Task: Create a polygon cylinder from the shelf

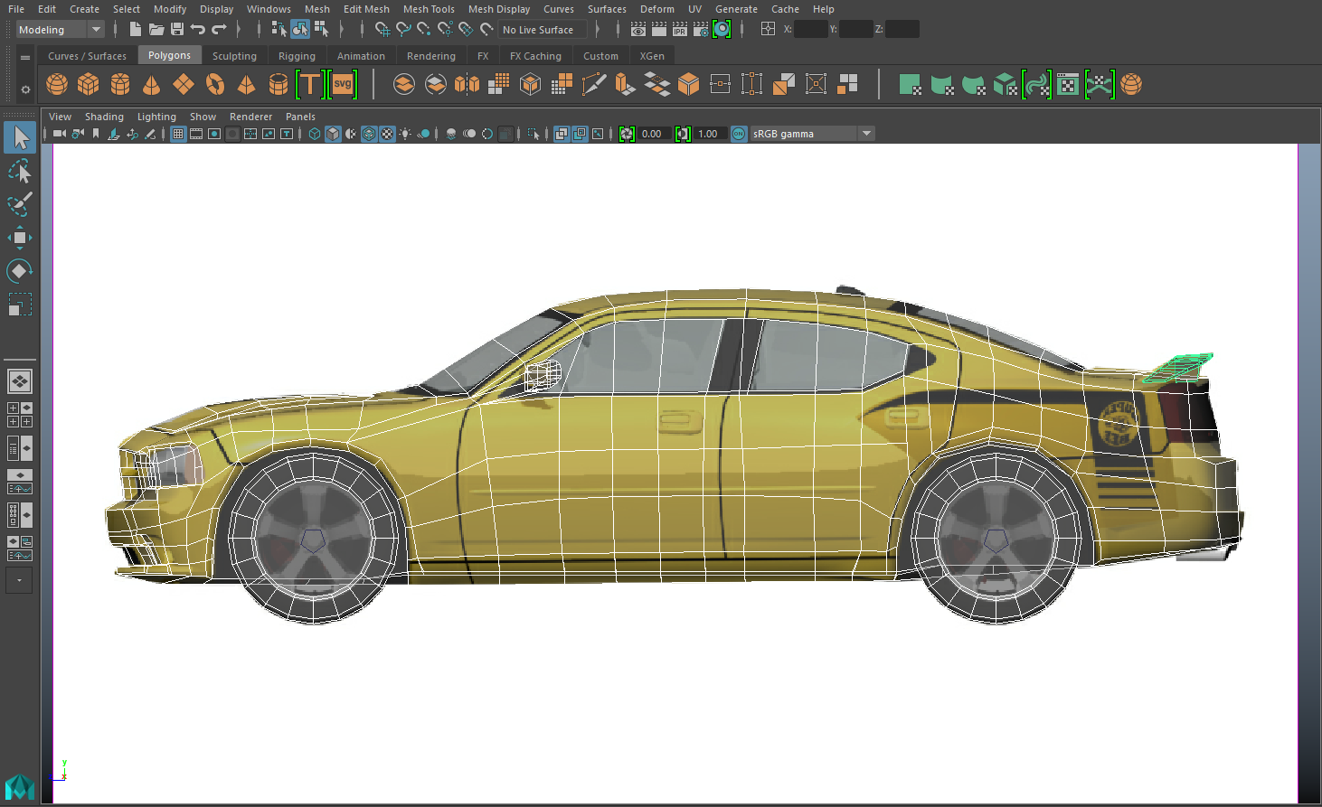Action: pos(120,85)
